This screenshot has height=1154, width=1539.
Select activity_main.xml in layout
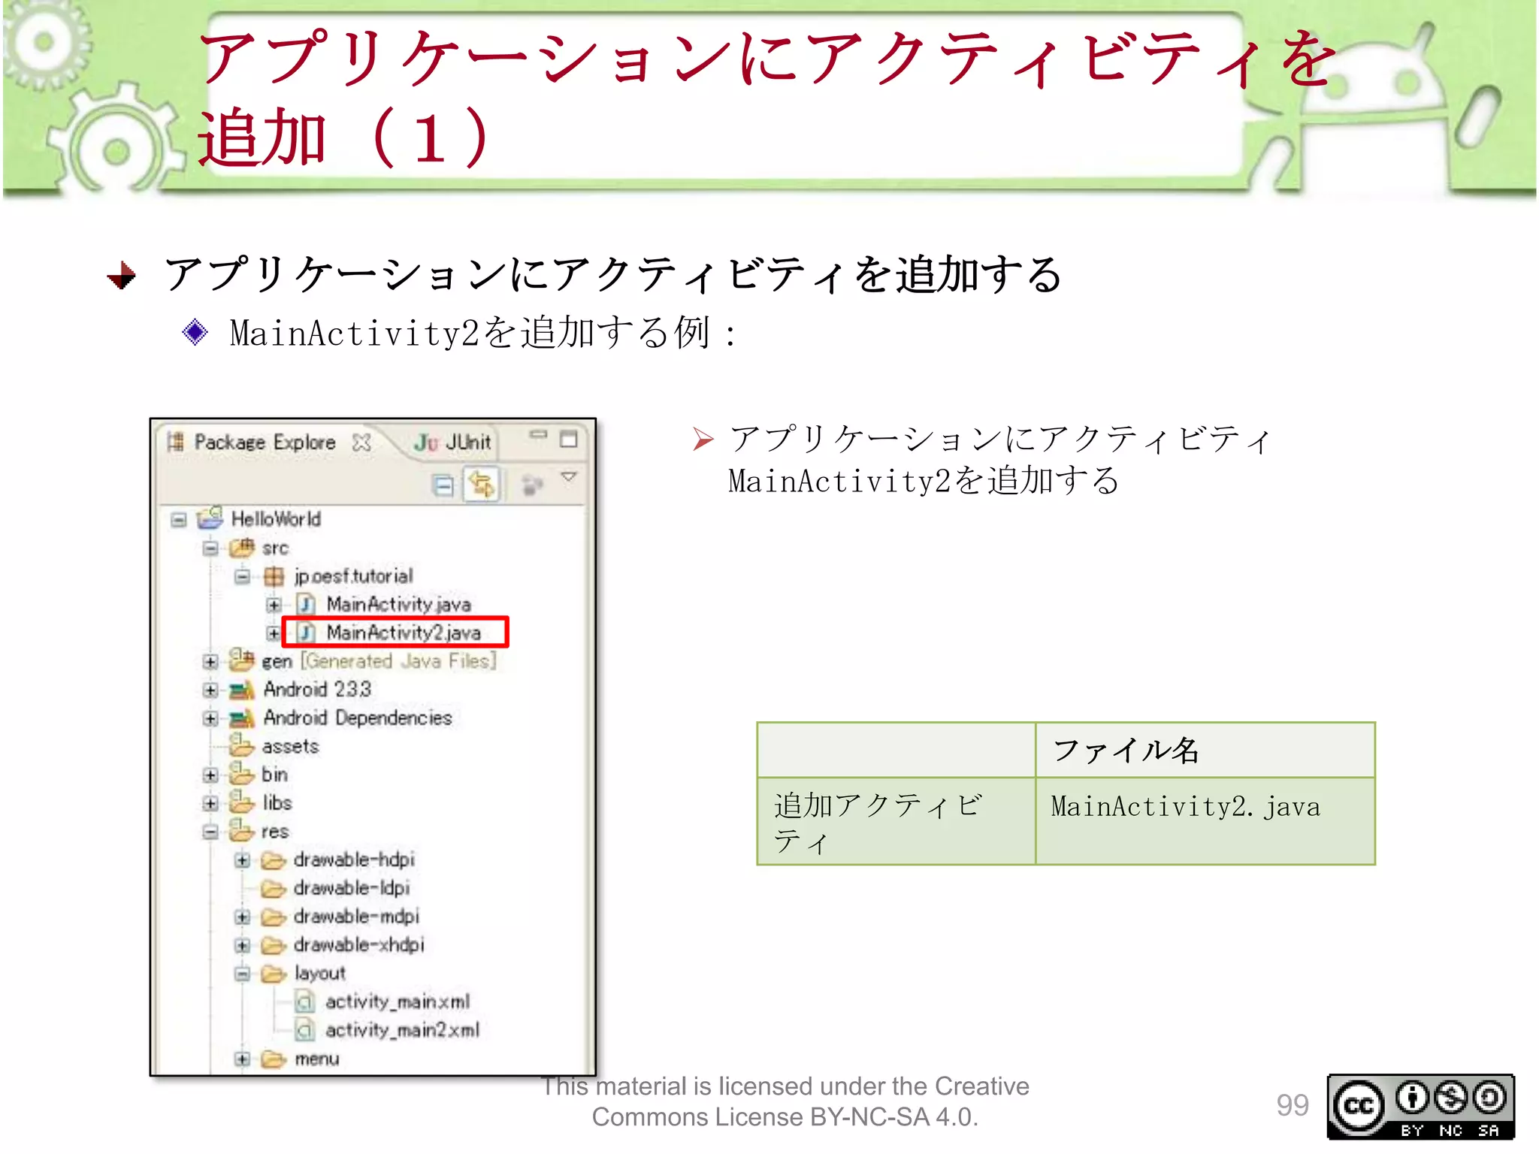[x=398, y=1001]
